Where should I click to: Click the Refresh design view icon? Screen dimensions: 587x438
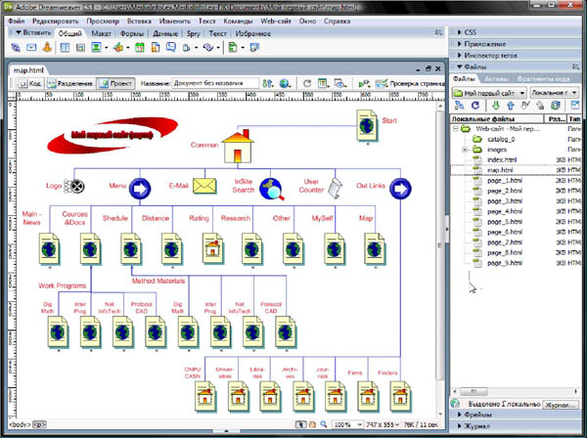306,84
